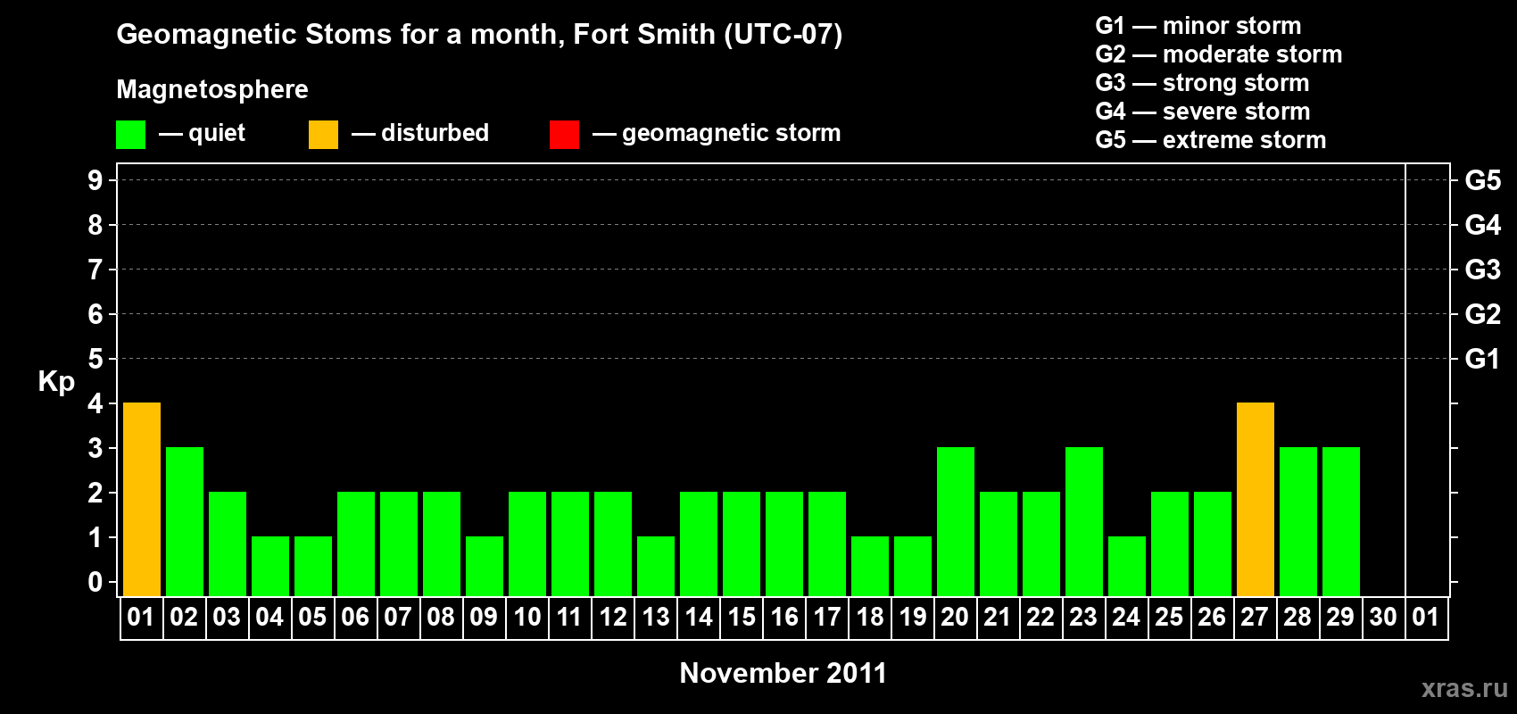Click the 'G4' right axis label

[1483, 225]
